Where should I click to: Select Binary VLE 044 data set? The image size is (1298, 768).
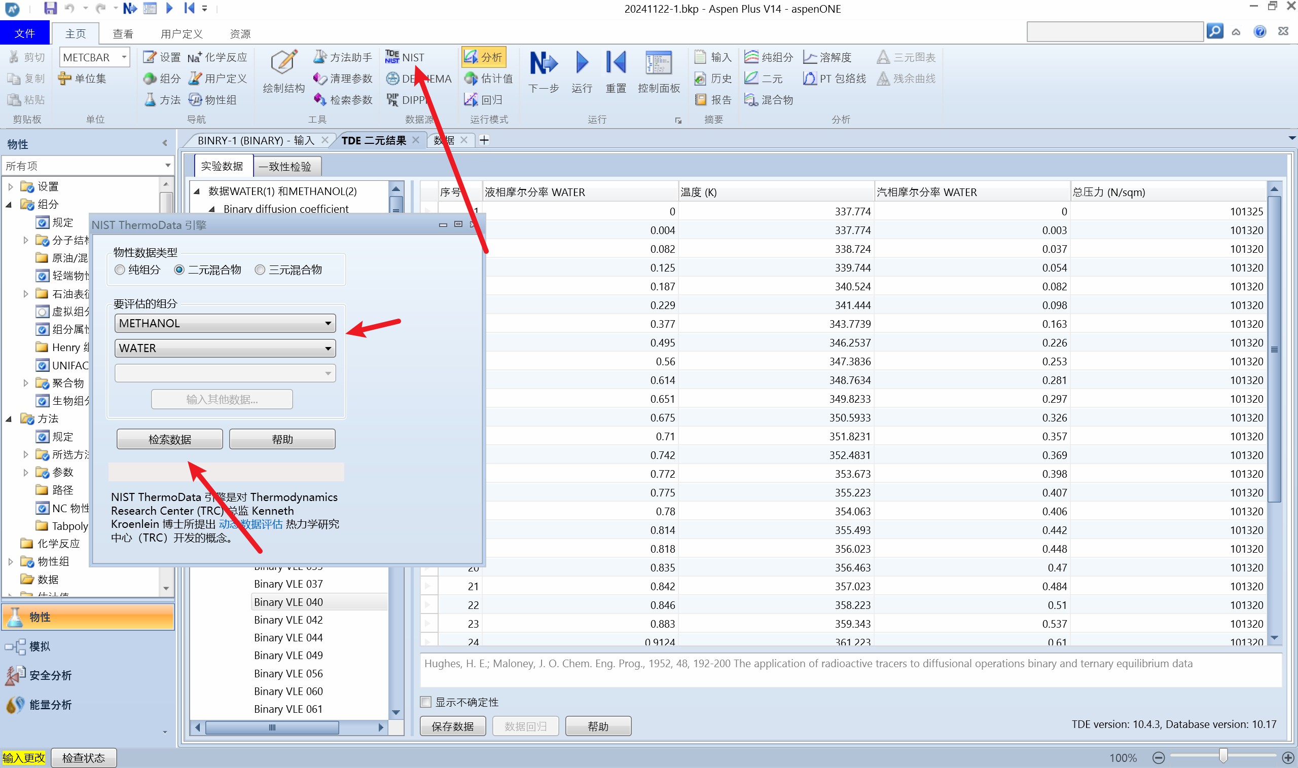pyautogui.click(x=288, y=638)
